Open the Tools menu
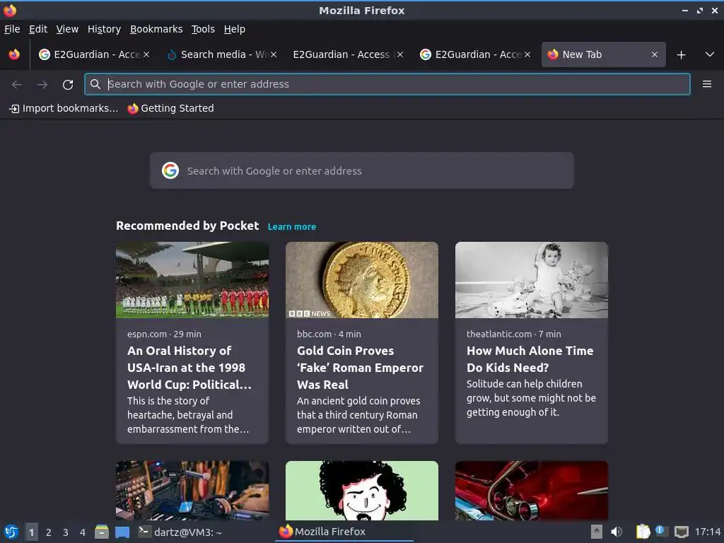 pos(203,29)
